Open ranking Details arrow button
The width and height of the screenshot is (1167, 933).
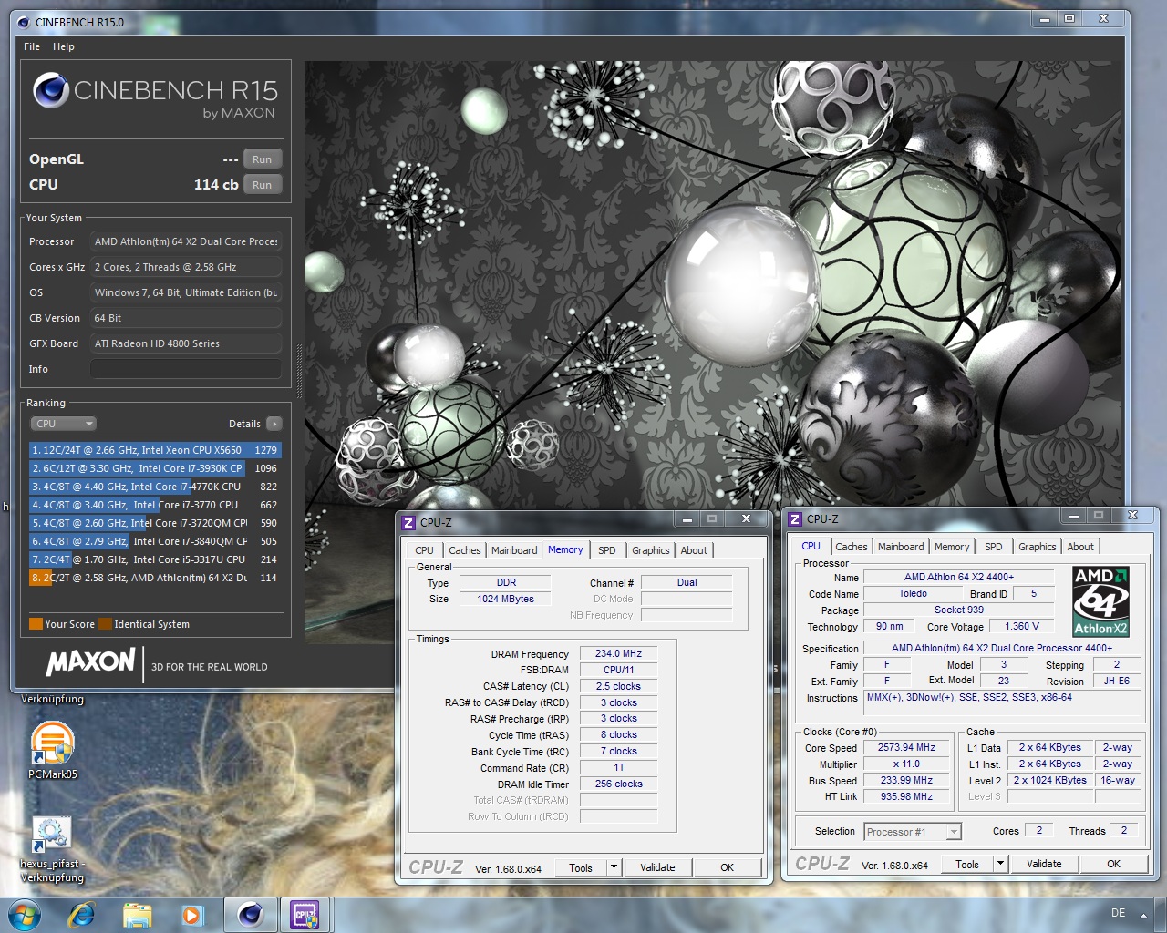pyautogui.click(x=274, y=424)
